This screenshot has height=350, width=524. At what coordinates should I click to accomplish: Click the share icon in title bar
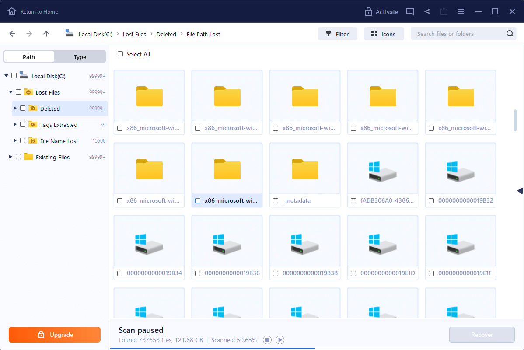(x=427, y=11)
